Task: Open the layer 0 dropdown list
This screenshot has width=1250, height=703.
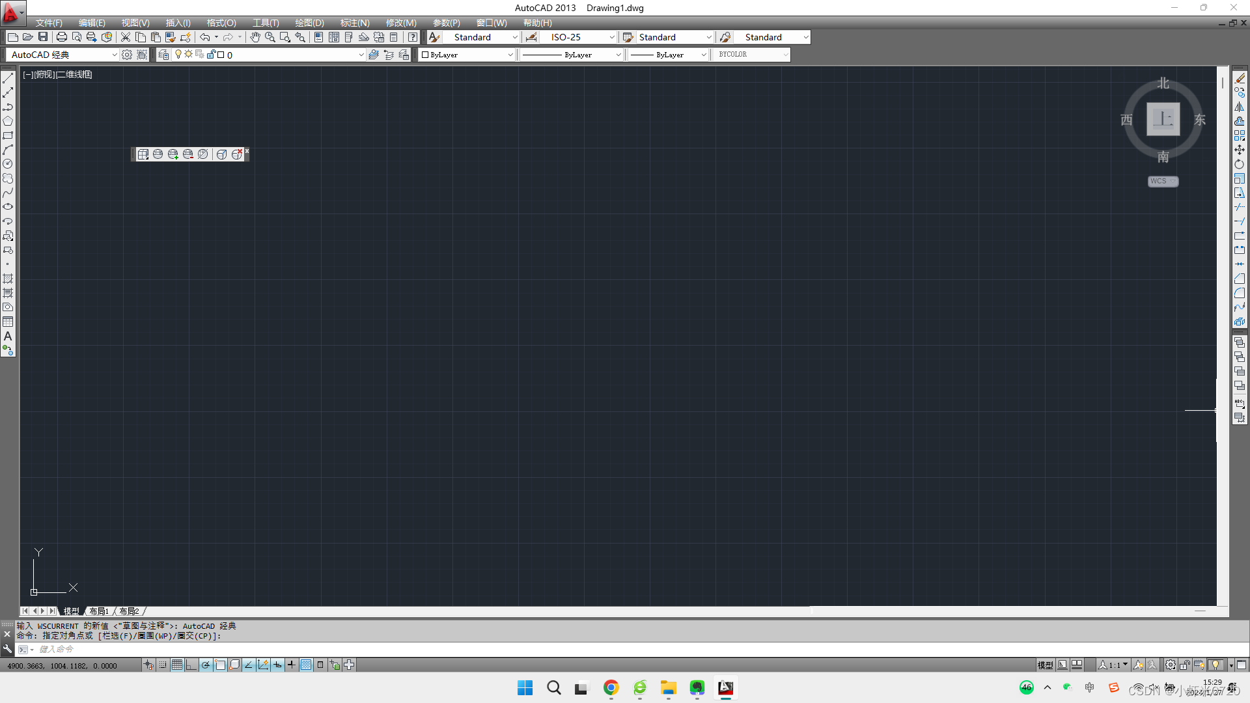Action: (361, 55)
